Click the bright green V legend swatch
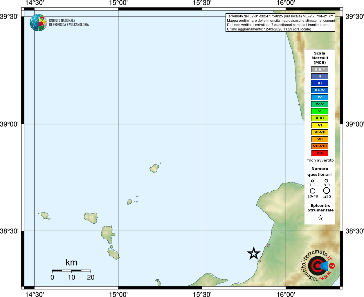This screenshot has width=364, height=297. coord(320,111)
